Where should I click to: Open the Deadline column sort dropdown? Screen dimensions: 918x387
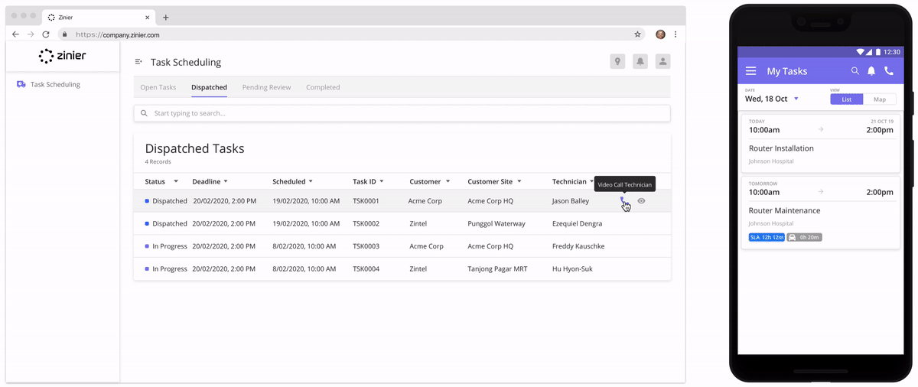point(226,182)
